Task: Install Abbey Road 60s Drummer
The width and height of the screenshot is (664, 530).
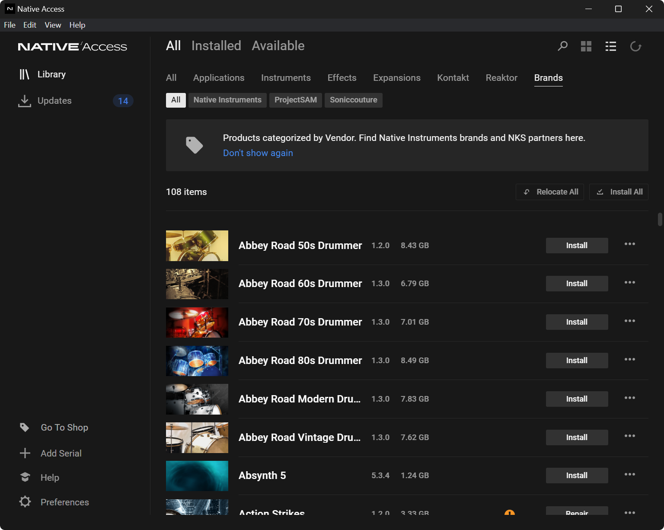Action: point(577,284)
